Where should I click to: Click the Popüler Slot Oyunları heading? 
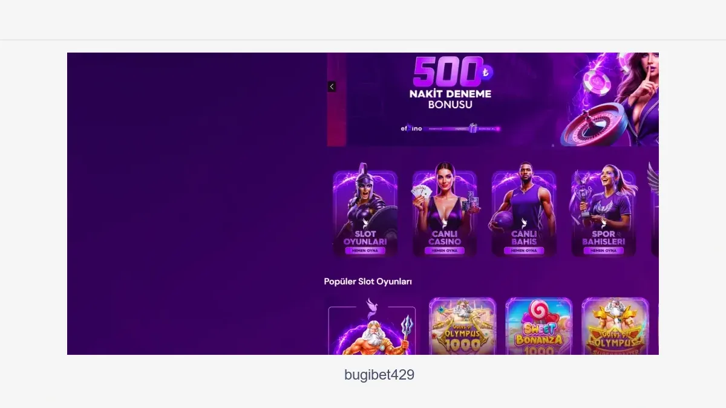click(x=368, y=282)
